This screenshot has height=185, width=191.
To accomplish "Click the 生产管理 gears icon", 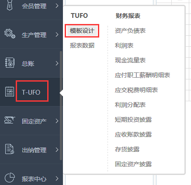I will (10, 34).
